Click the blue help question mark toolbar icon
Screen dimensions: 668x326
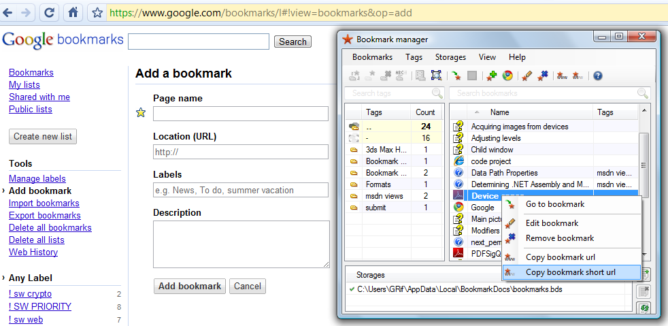point(598,76)
